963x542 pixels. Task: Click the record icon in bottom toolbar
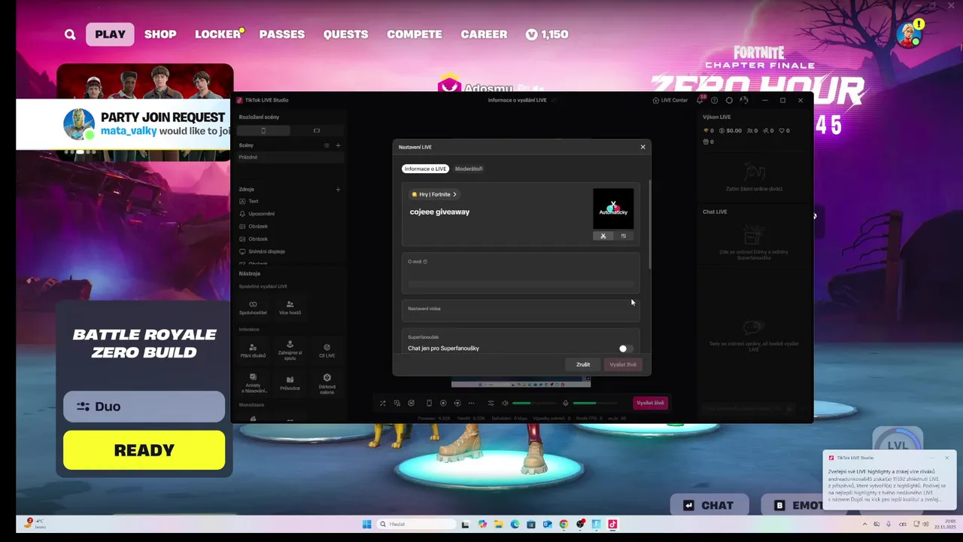coord(443,403)
